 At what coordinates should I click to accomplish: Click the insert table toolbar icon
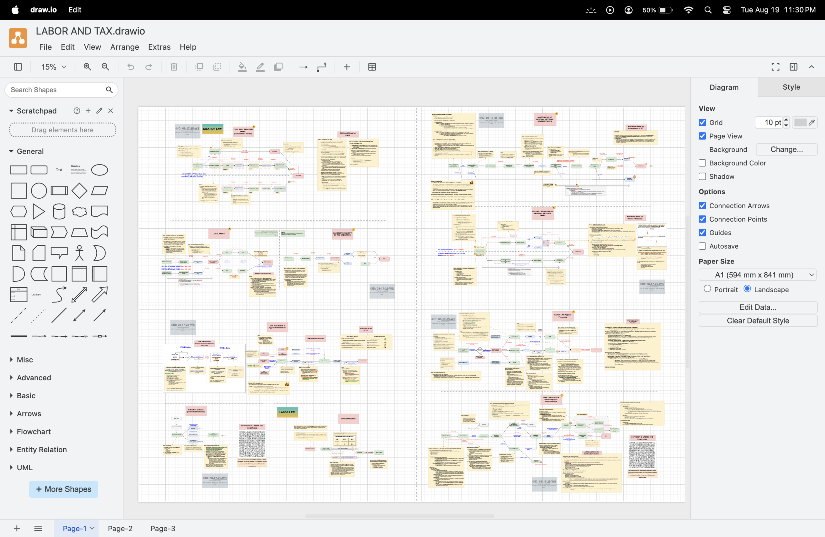(372, 67)
